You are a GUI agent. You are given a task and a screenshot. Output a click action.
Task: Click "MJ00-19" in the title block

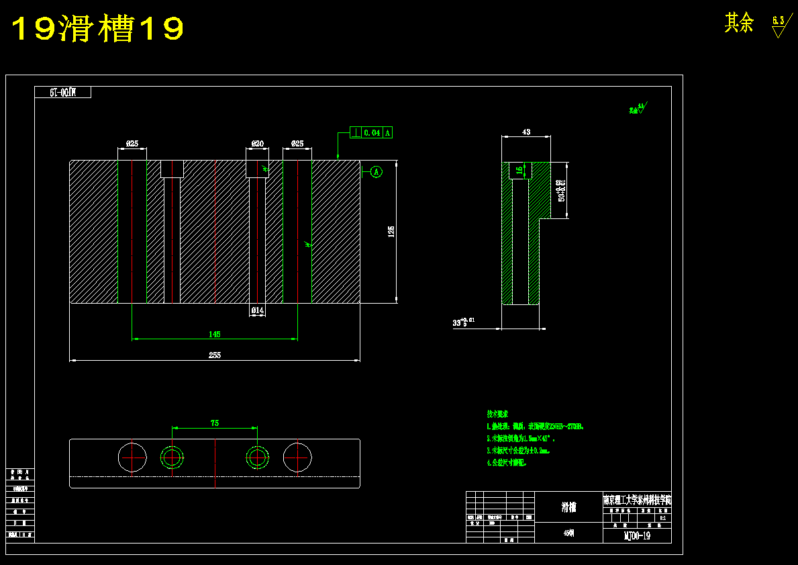click(x=637, y=536)
